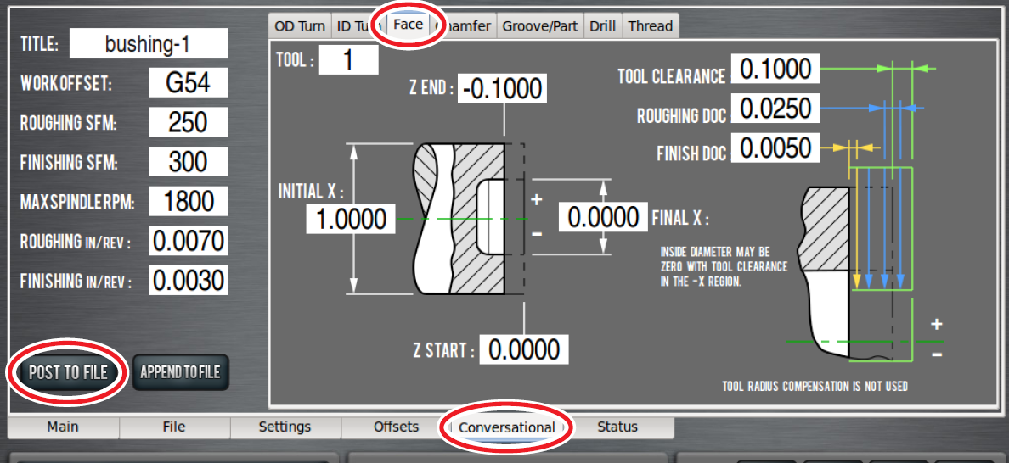Screen dimensions: 1009x463
Task: Select the Initial X input field
Action: point(351,220)
